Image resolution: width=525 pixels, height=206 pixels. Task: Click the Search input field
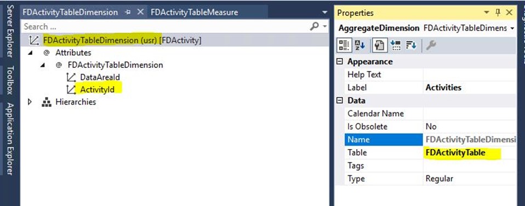(x=166, y=26)
